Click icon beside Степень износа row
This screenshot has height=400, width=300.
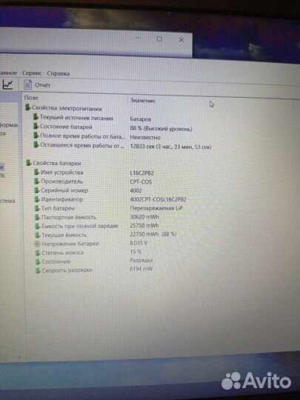pyautogui.click(x=38, y=253)
